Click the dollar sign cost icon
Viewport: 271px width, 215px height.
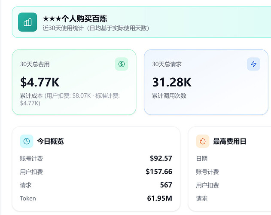point(122,64)
